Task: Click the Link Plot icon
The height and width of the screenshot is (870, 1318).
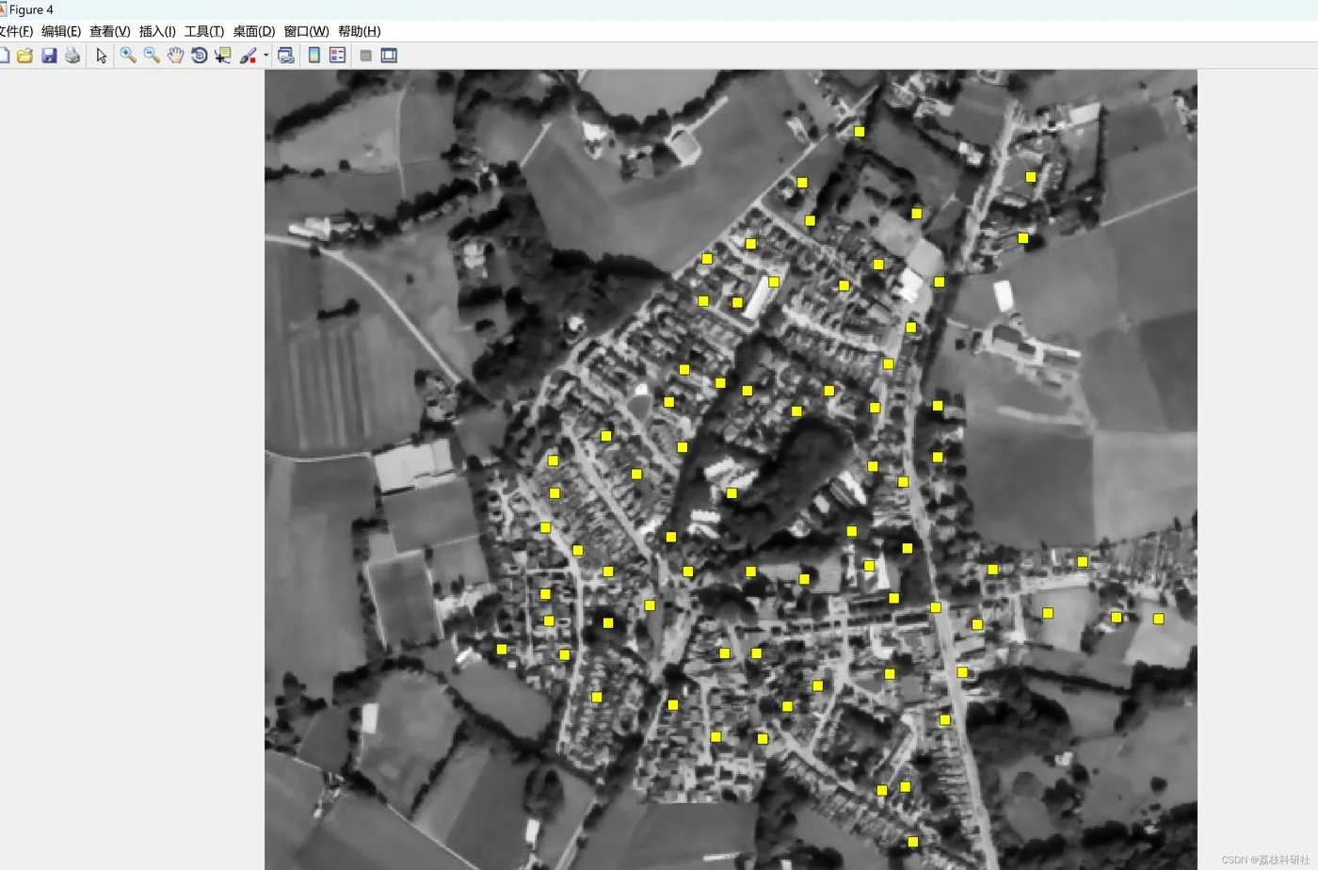Action: (286, 56)
